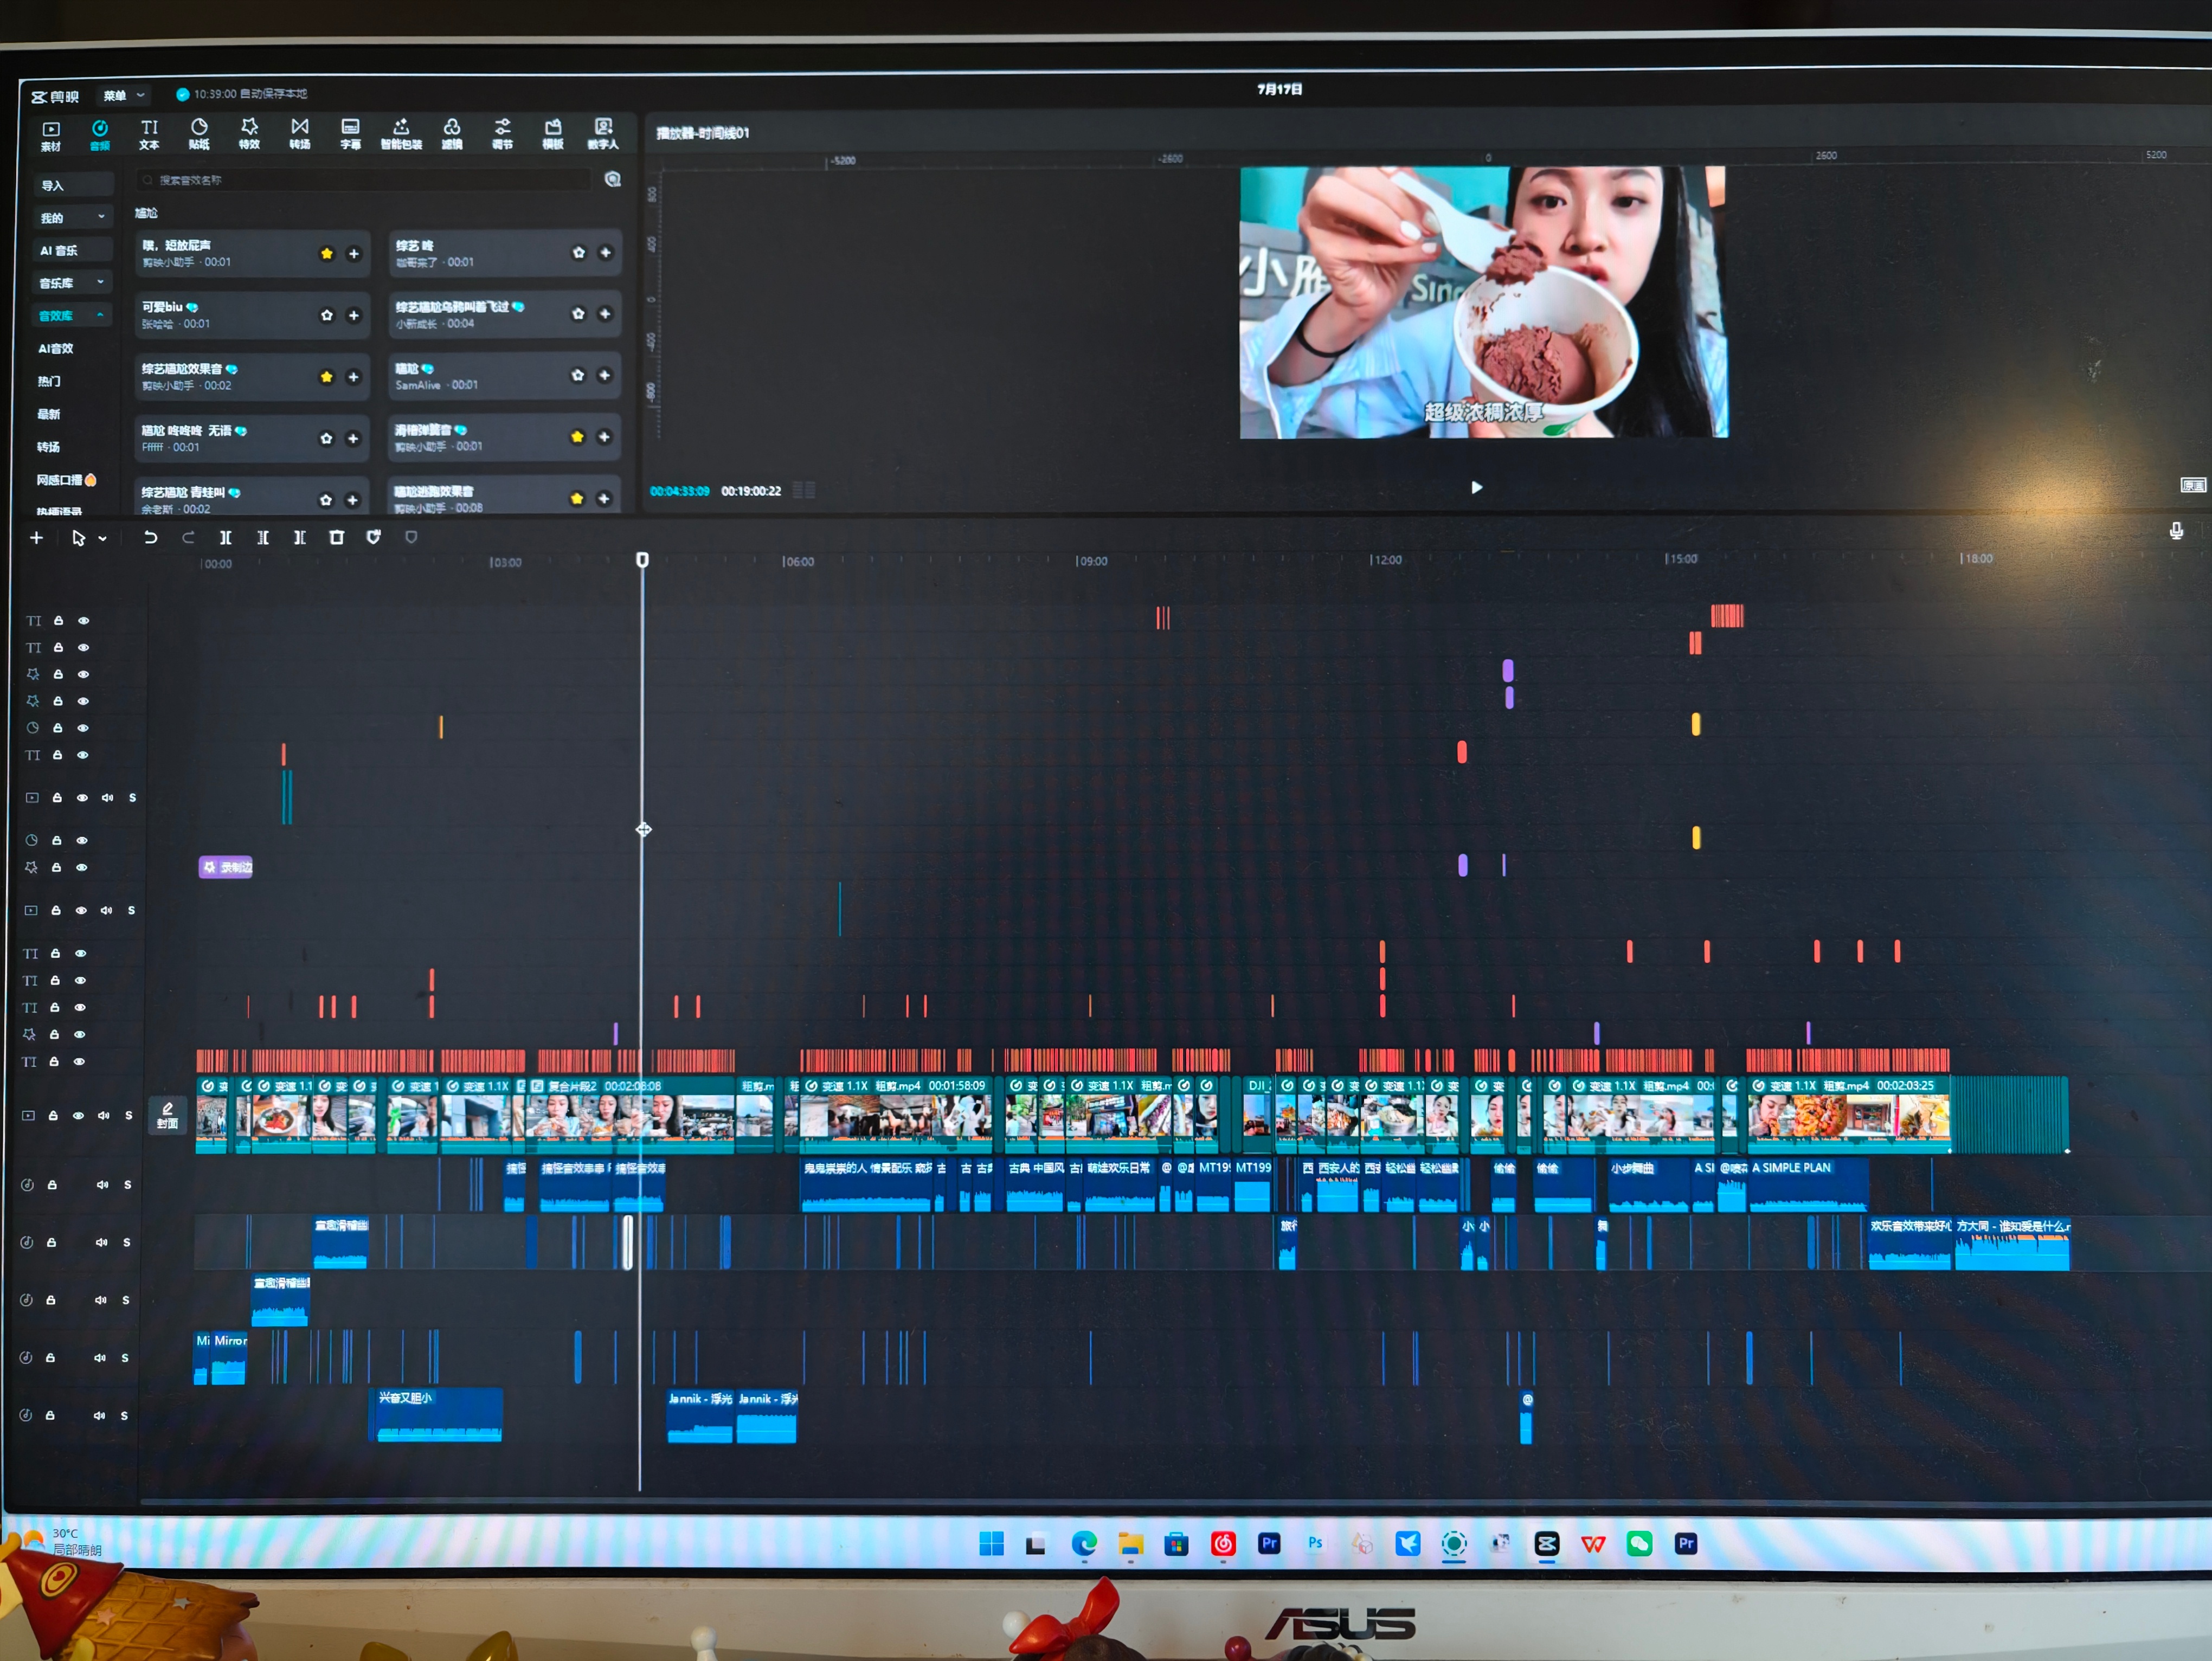This screenshot has height=1661, width=2212.
Task: Add the 综艺 咚 sound with its plus icon
Action: tap(605, 253)
